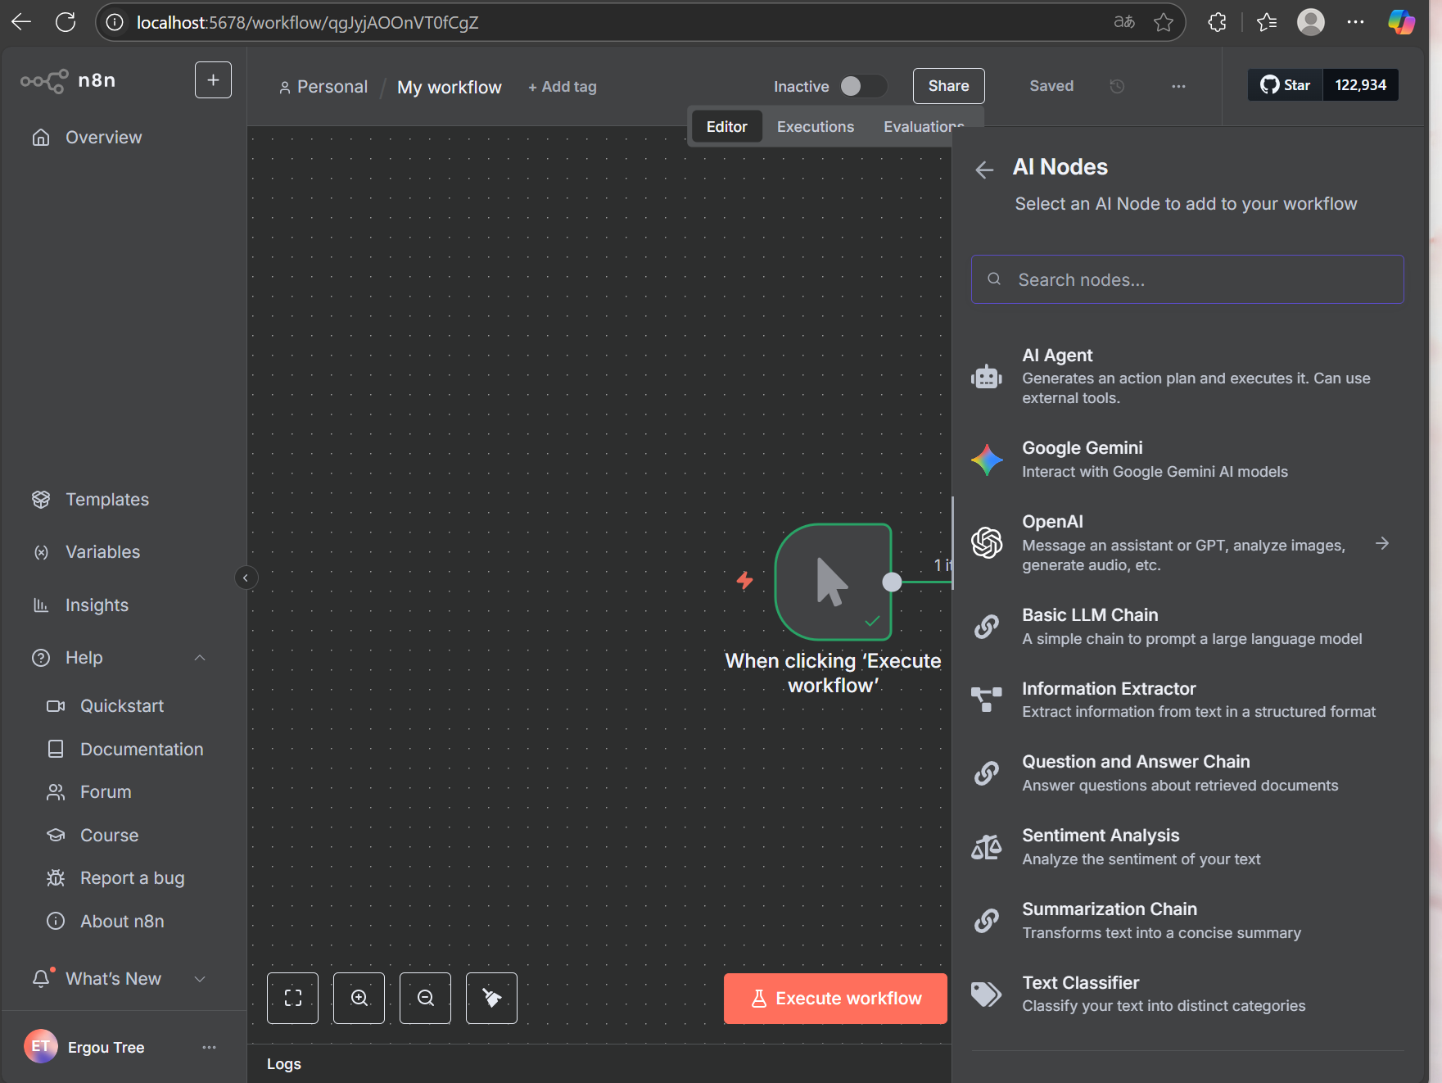Expand the What's New section
The width and height of the screenshot is (1442, 1083).
(x=200, y=979)
